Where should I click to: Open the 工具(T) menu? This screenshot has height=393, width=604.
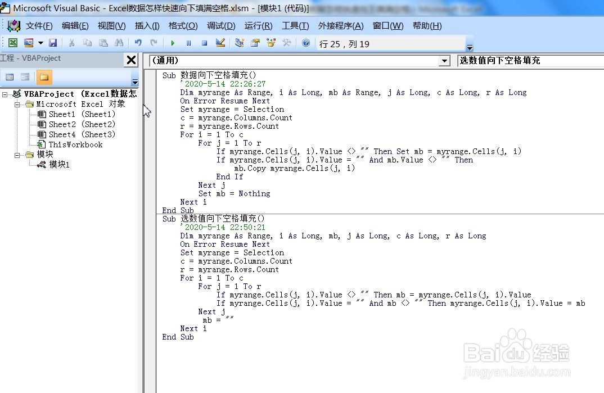[x=295, y=26]
